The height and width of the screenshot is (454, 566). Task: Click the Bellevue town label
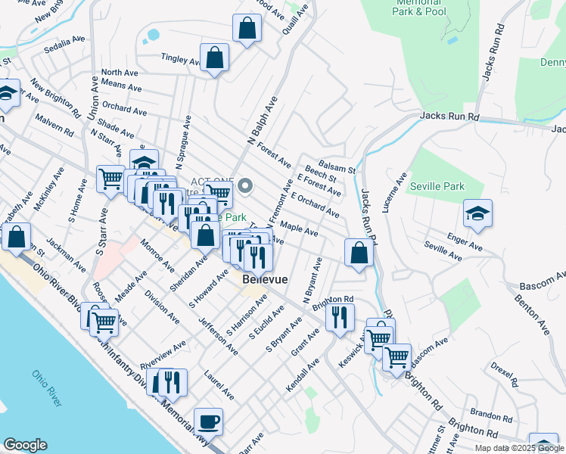pyautogui.click(x=265, y=279)
